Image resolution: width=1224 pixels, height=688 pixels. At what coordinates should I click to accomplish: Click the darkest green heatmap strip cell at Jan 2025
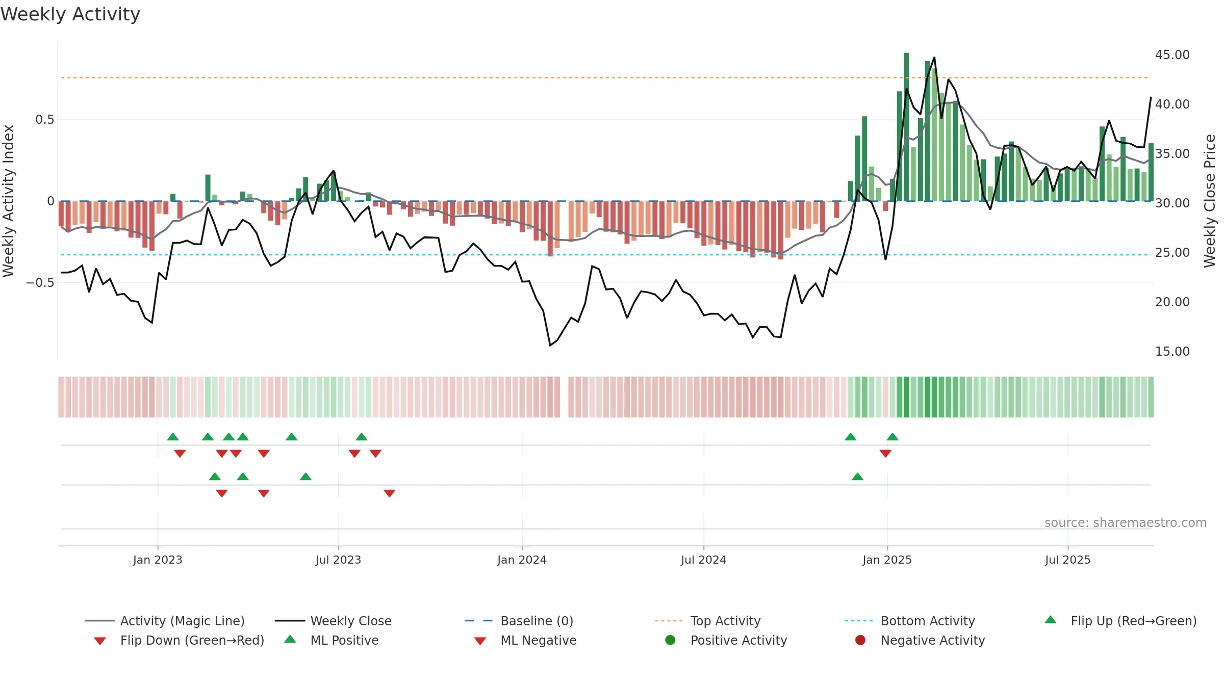coord(906,397)
